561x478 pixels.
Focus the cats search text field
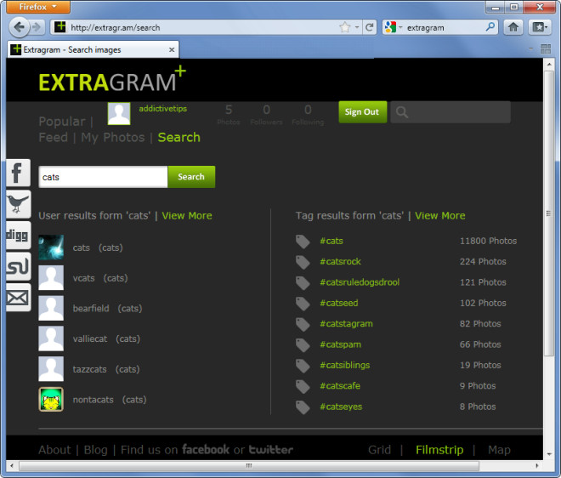[x=103, y=177]
